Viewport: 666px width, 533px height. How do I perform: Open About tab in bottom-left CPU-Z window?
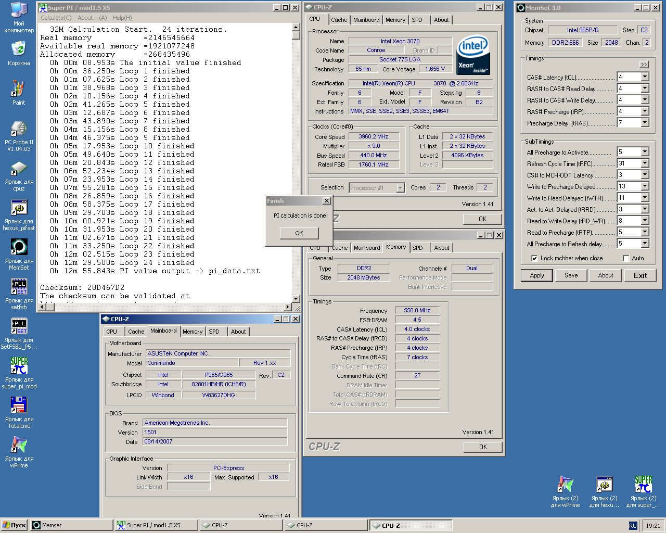(238, 332)
